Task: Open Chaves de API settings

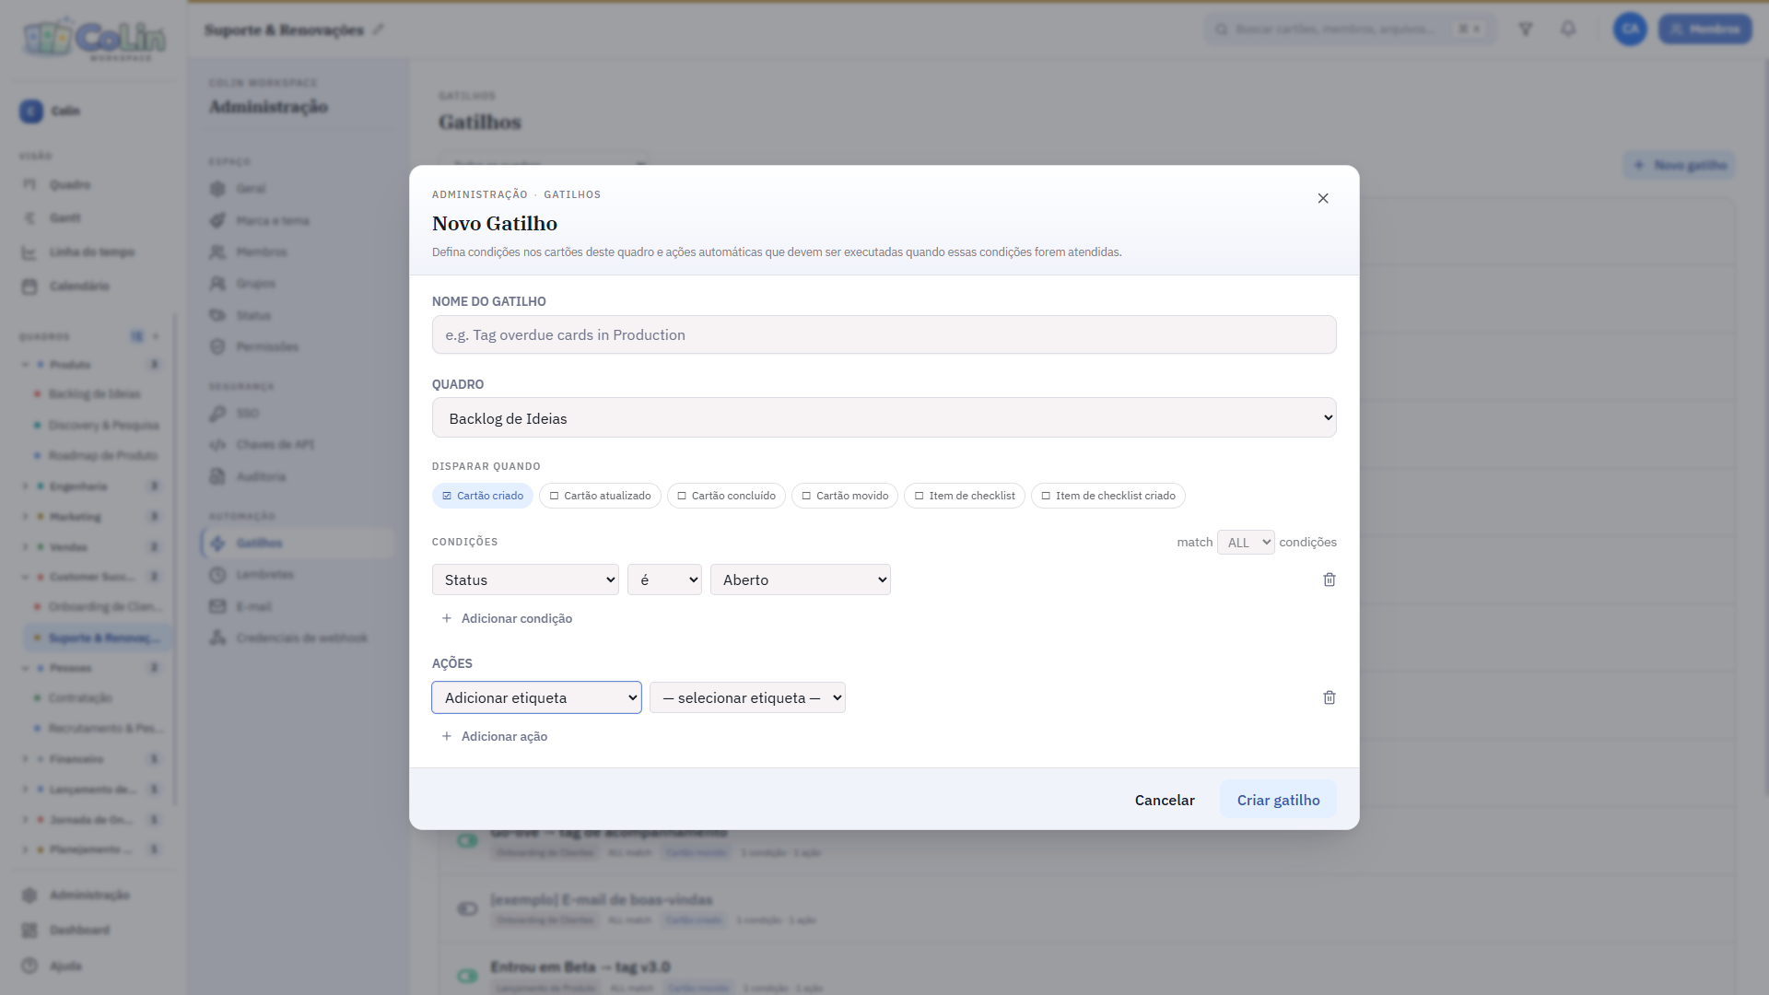Action: (275, 445)
